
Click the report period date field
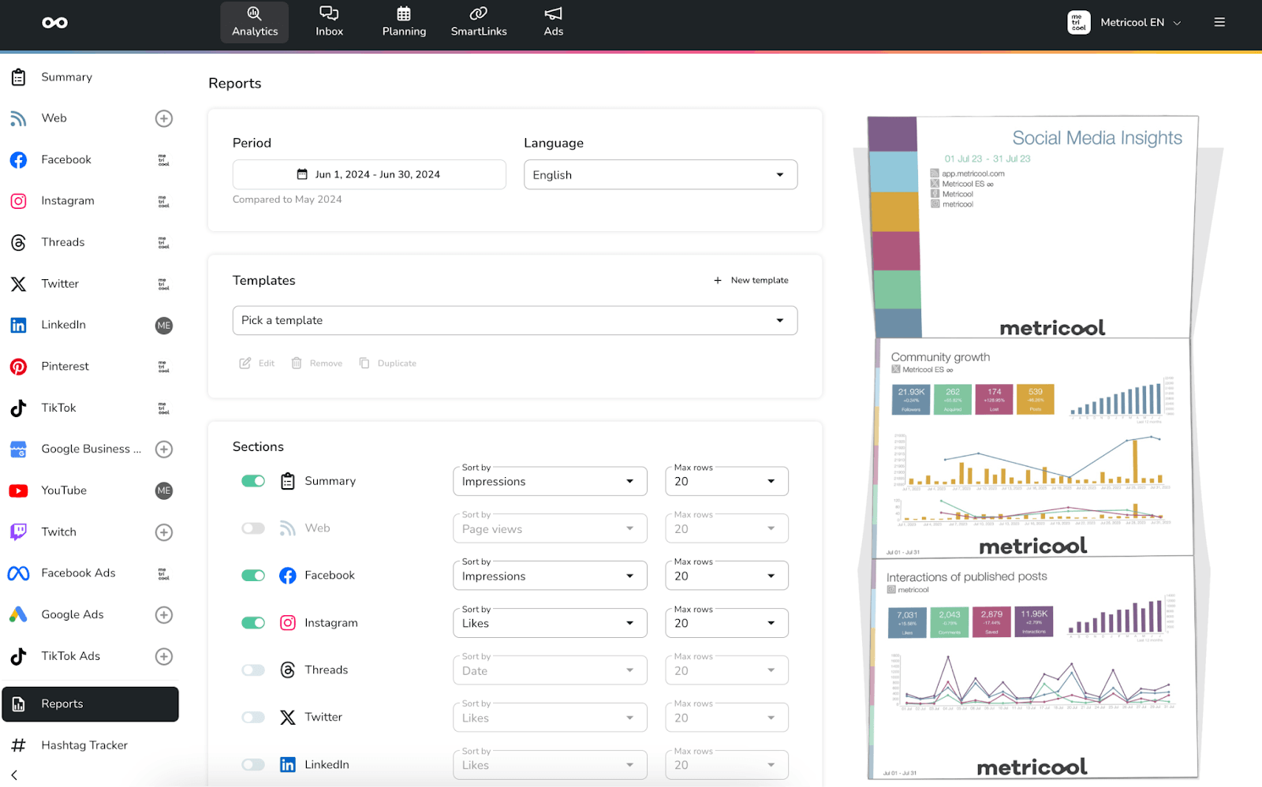pos(368,174)
